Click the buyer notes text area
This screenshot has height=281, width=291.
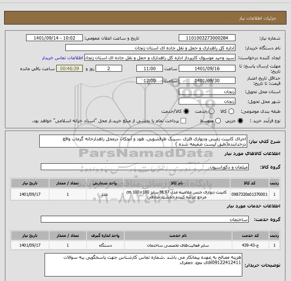[144, 265]
